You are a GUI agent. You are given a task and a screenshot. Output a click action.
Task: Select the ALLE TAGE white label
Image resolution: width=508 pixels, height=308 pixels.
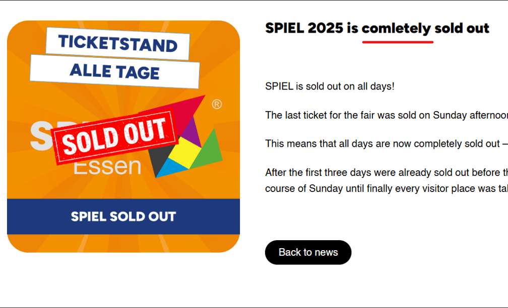pos(114,71)
